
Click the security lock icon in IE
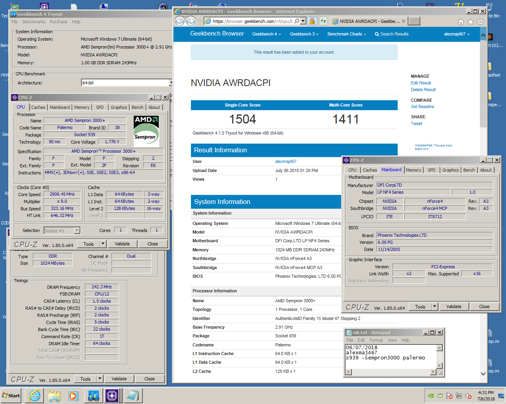coord(312,21)
